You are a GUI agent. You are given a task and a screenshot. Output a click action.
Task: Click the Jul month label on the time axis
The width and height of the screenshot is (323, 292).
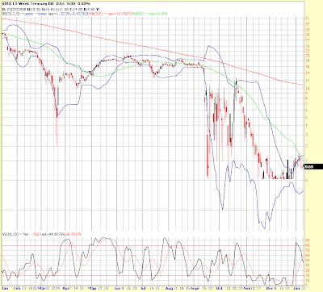[x=143, y=289]
